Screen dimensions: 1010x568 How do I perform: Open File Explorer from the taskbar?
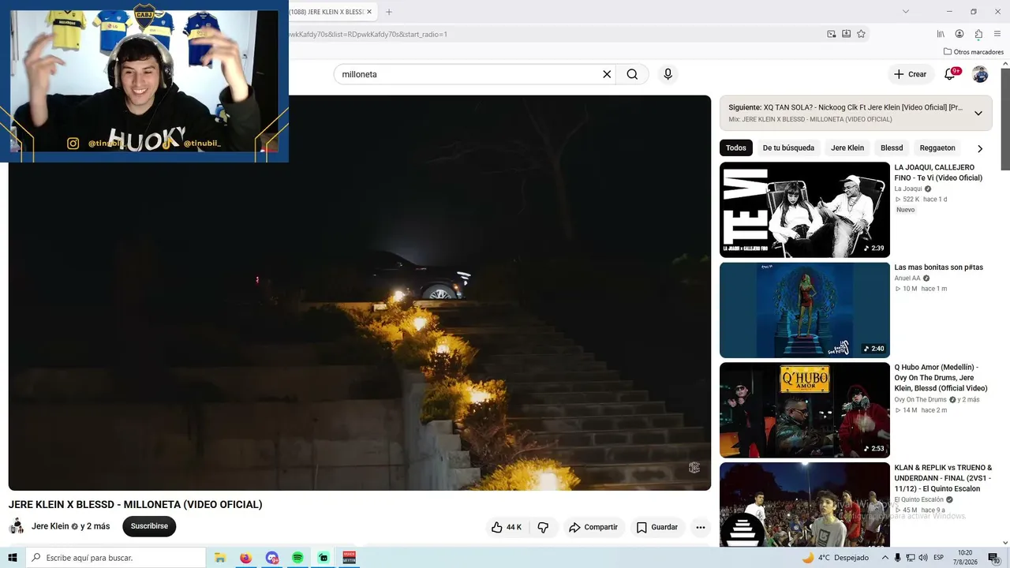click(x=220, y=558)
